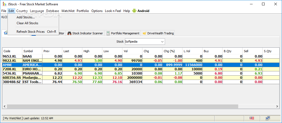Select the 7208.KL stock row
Screen dimensions: 282x123
coord(141,69)
